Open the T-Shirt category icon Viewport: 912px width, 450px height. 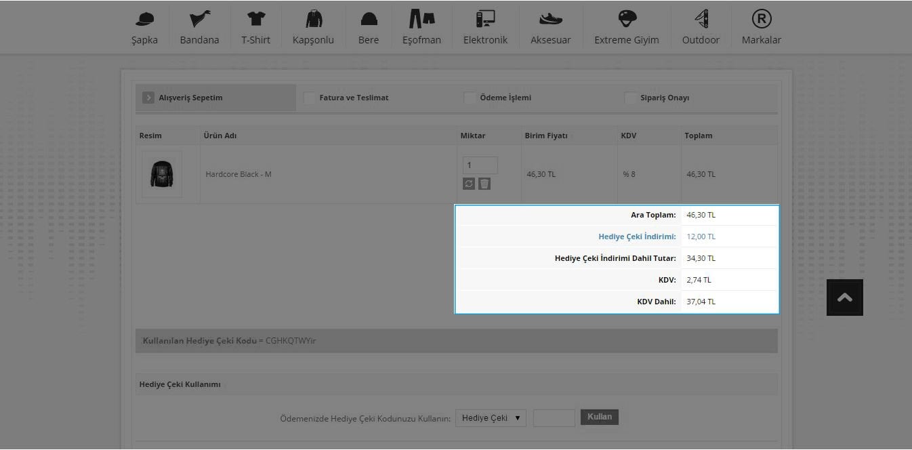pos(256,18)
